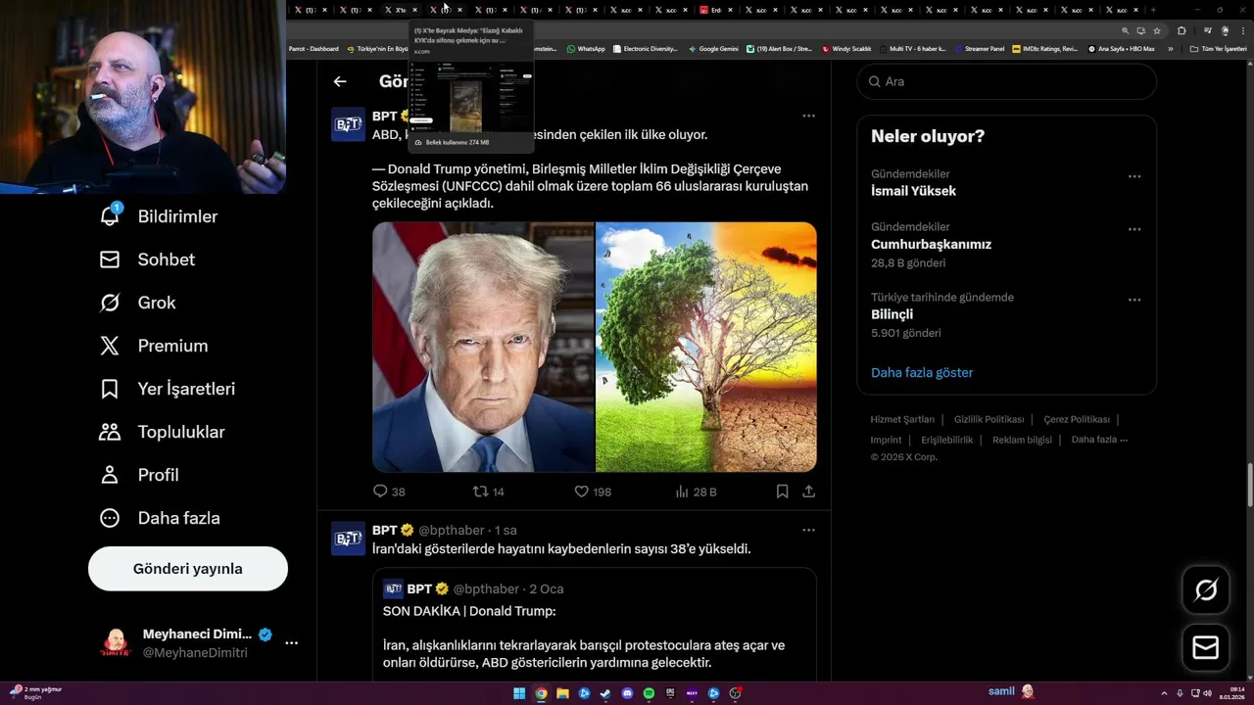
Task: Open BPT avatar on the Iran post
Action: pyautogui.click(x=348, y=539)
